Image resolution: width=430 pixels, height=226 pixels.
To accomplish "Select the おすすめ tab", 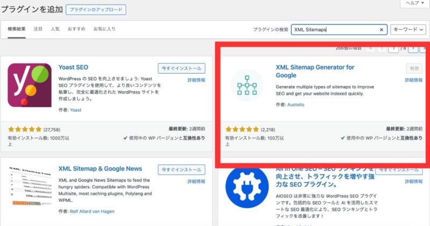I will [x=76, y=29].
